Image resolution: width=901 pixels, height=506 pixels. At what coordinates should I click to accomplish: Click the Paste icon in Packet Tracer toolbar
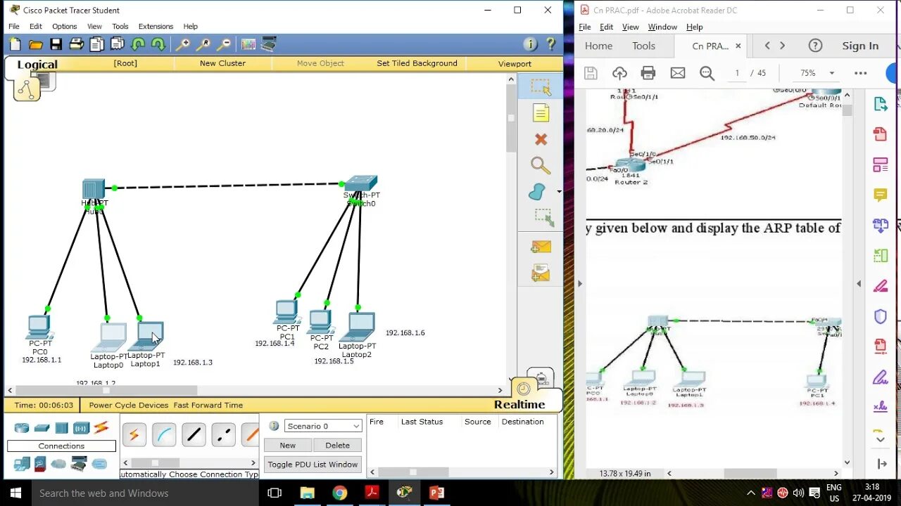117,44
